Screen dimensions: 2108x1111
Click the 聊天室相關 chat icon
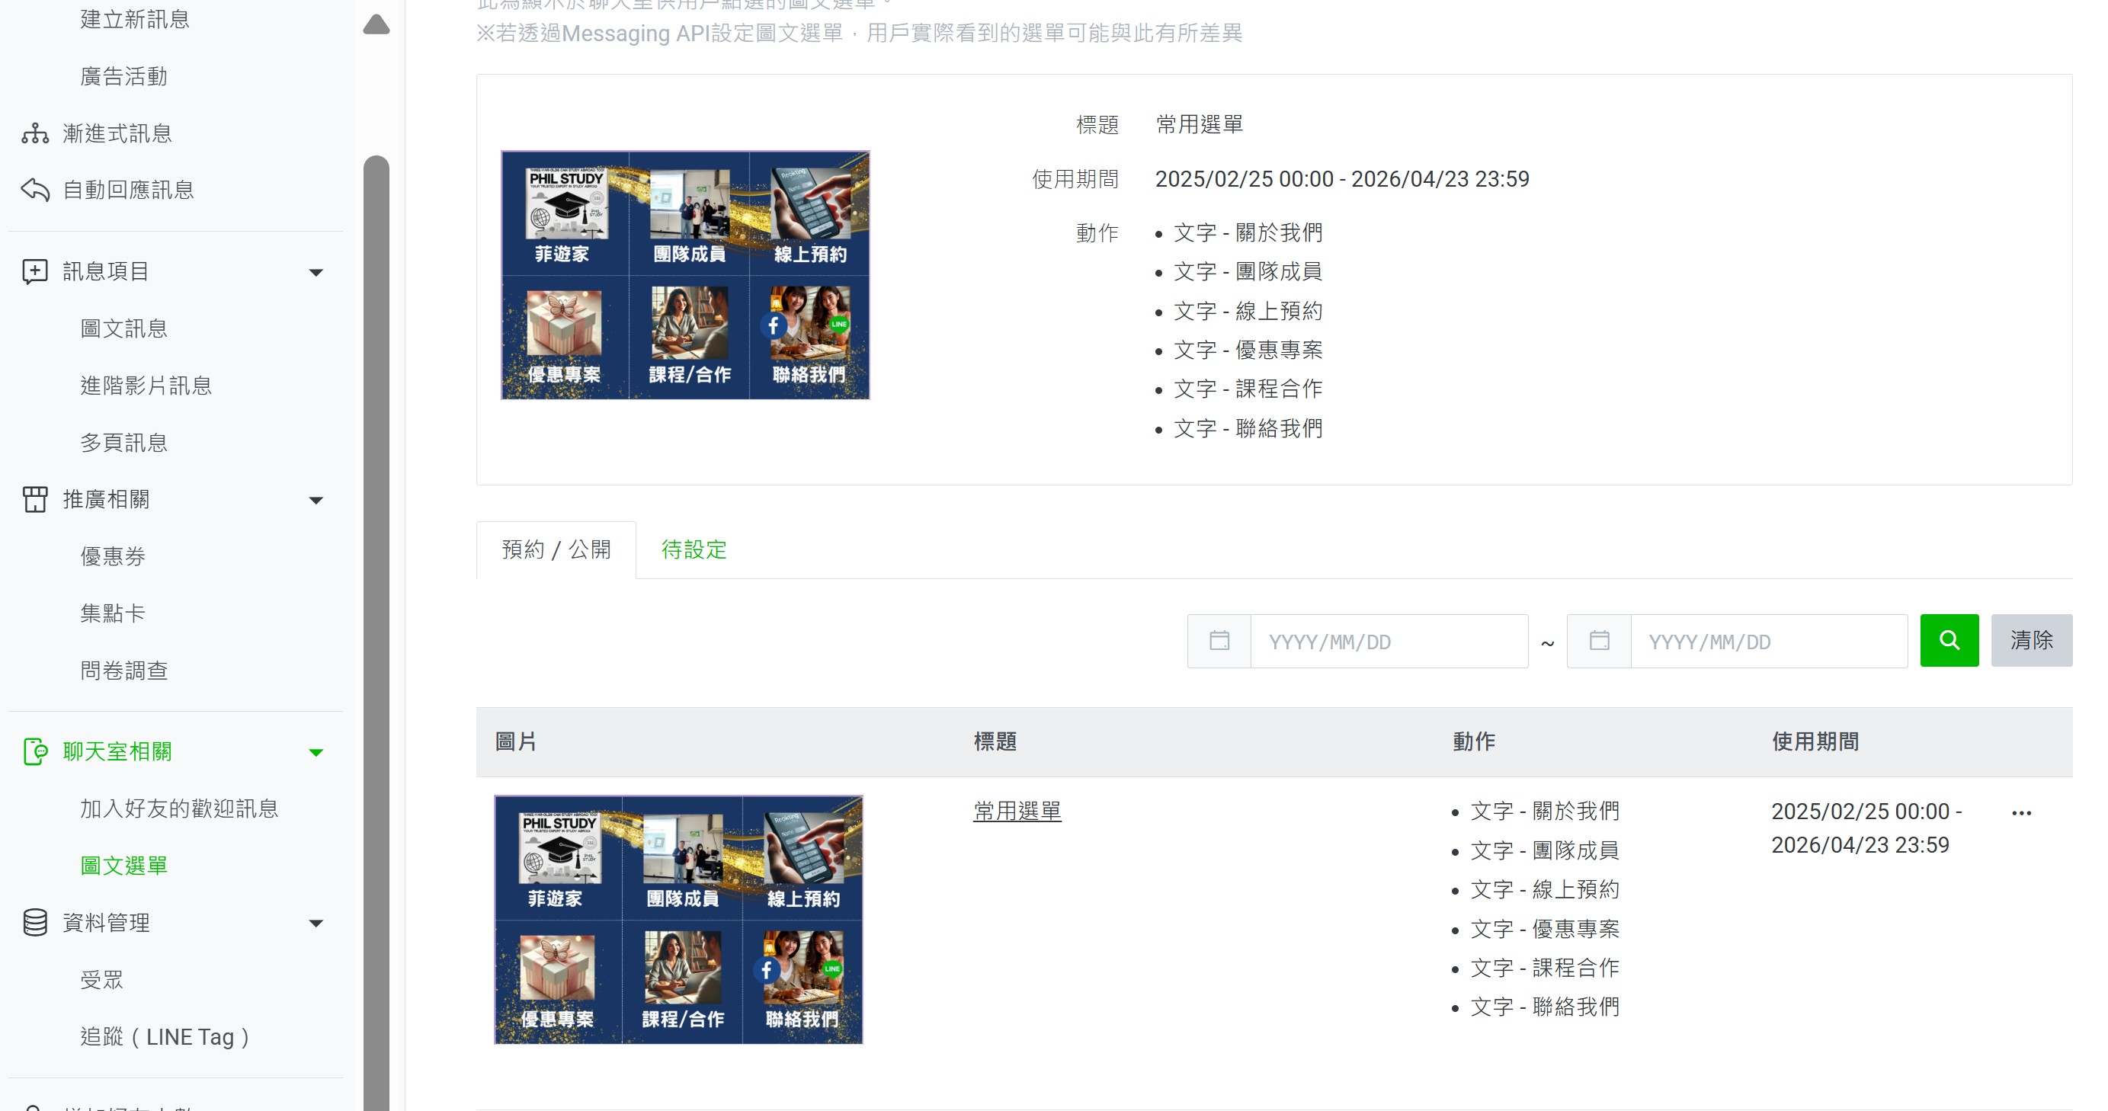click(35, 752)
